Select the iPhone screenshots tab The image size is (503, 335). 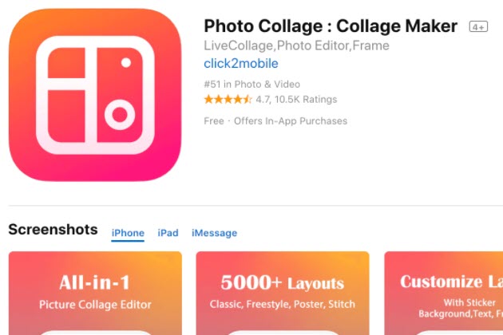click(128, 233)
